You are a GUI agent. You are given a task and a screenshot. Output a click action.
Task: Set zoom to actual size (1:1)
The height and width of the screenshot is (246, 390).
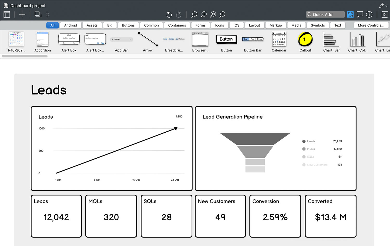tap(213, 14)
